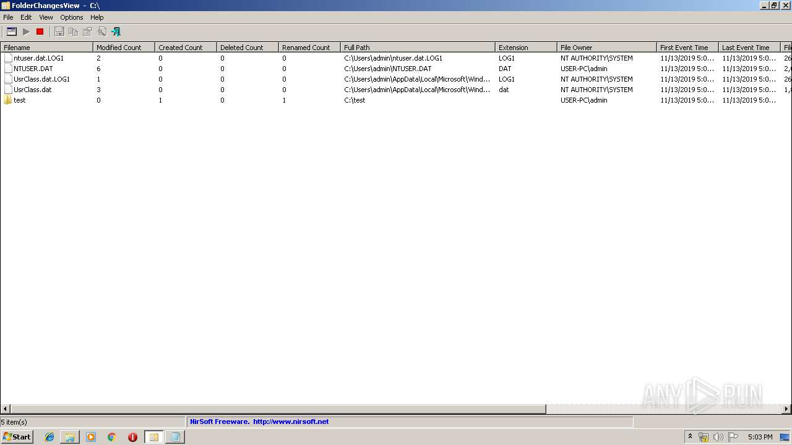The image size is (792, 445).
Task: Click the 5:03 PM system clock
Action: tap(760, 437)
